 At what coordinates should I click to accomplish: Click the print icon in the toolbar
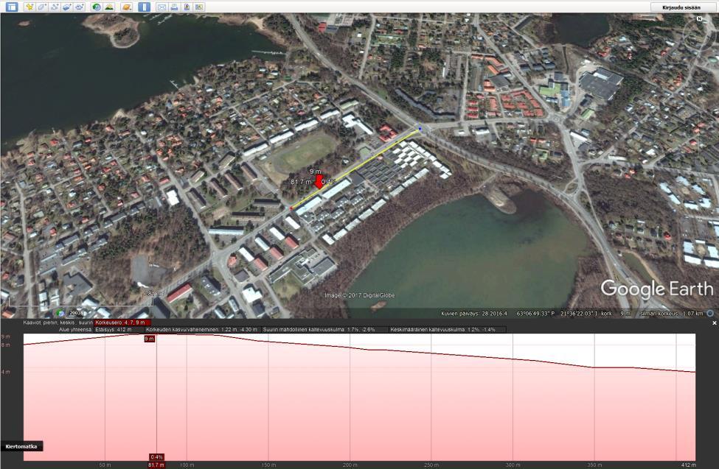click(174, 7)
